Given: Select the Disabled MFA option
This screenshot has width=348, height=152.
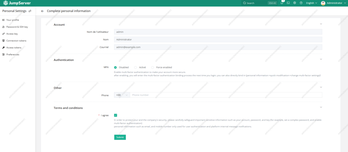Looking at the screenshot, I should (116, 67).
